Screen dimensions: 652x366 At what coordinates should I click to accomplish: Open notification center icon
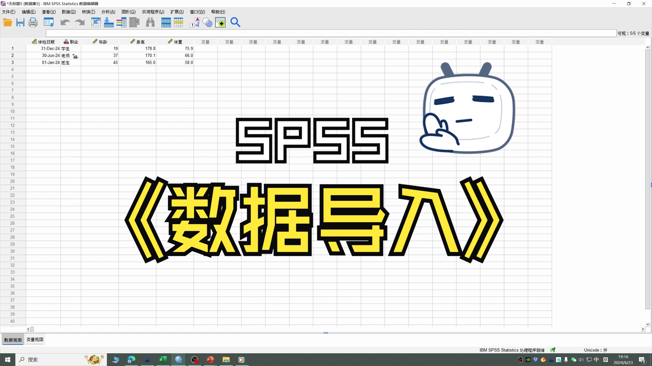coord(642,360)
